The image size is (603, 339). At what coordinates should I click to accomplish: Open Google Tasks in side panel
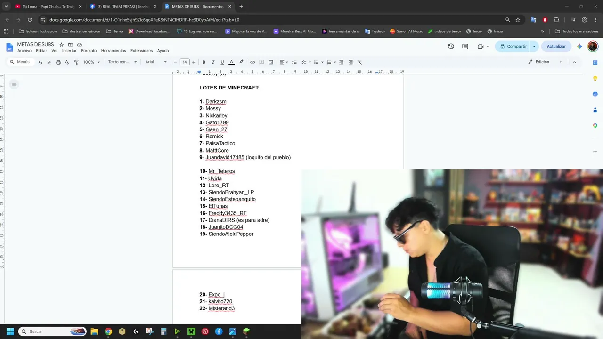point(595,94)
